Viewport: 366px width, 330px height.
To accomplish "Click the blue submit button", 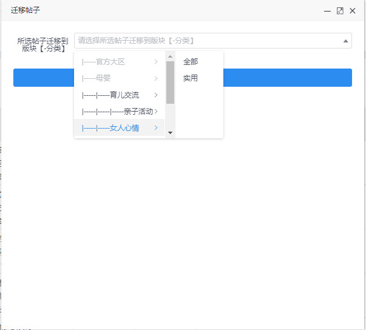I will point(183,78).
